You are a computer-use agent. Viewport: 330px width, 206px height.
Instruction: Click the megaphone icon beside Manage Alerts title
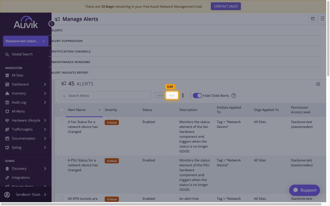(x=57, y=19)
